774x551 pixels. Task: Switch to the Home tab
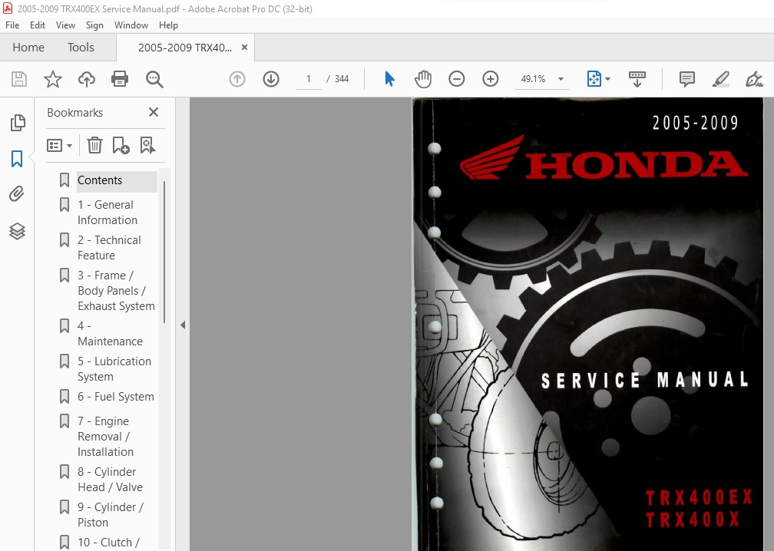click(x=28, y=48)
